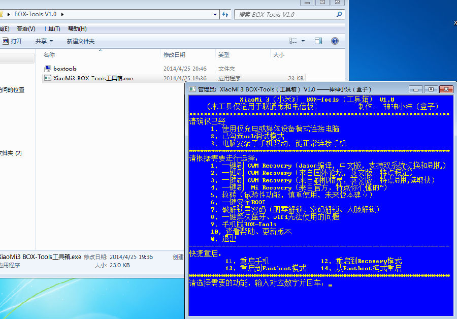This screenshot has height=319, width=457.
Task: Expand the view options dropdown arrow
Action: (303, 41)
